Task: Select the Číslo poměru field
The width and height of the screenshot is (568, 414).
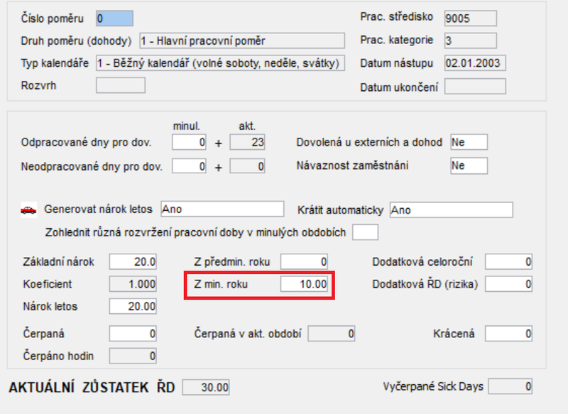Action: click(x=114, y=18)
